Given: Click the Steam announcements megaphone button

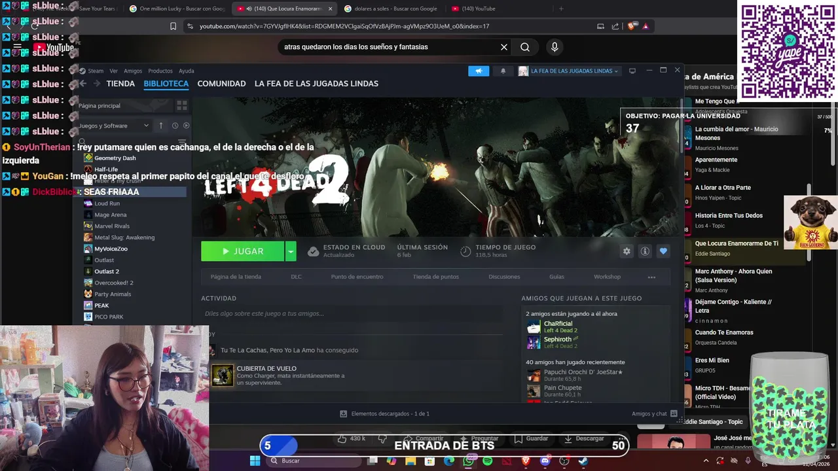Looking at the screenshot, I should 479,71.
